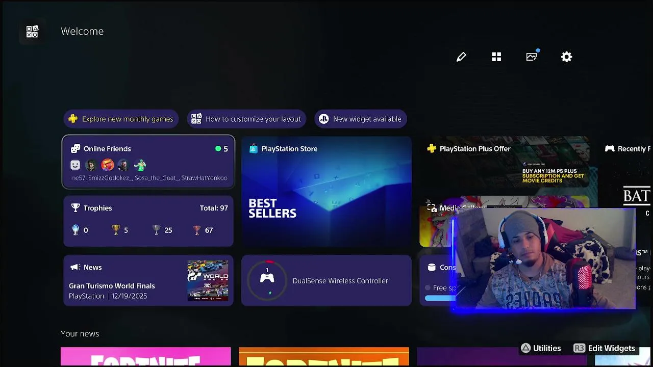The height and width of the screenshot is (367, 653).
Task: Click the smiley face friend avatar
Action: point(76,165)
